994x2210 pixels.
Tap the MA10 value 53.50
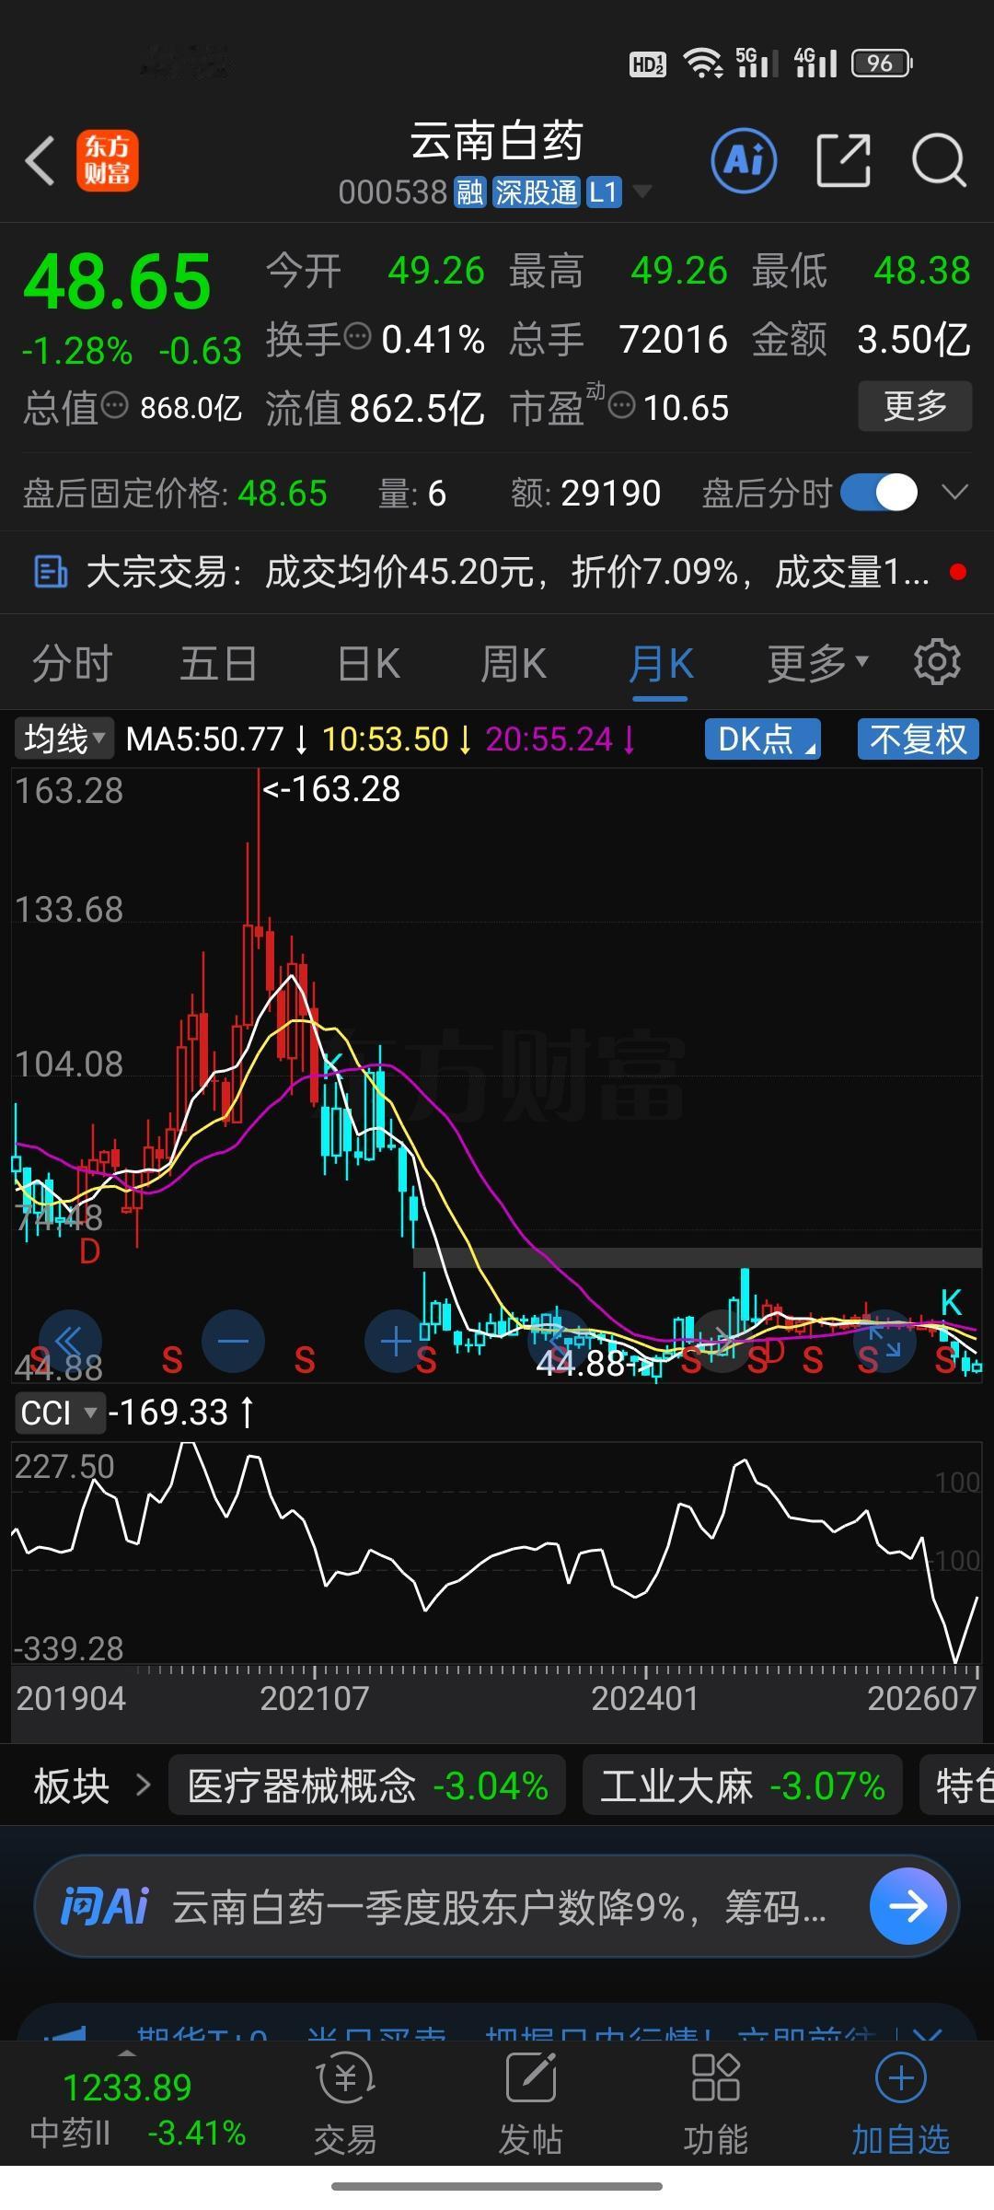tap(385, 739)
